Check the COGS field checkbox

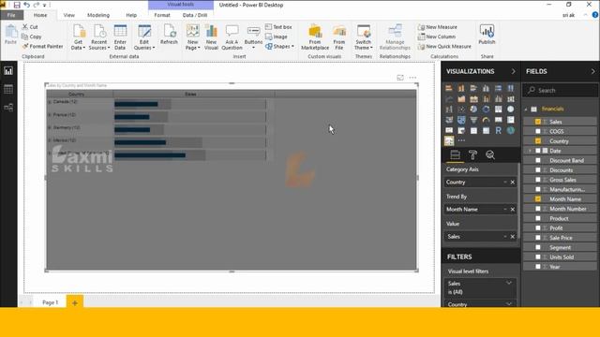point(538,131)
